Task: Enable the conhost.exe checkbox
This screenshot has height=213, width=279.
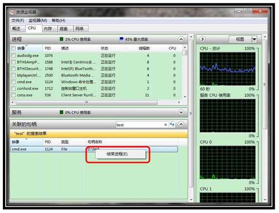Action: tap(13, 88)
